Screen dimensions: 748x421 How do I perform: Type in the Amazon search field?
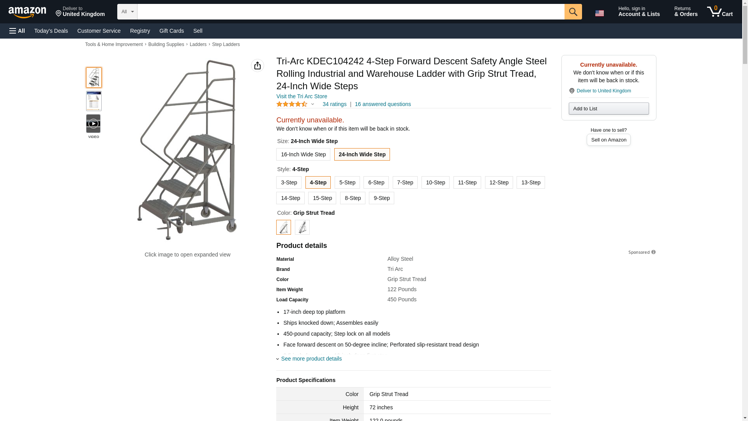click(x=351, y=12)
